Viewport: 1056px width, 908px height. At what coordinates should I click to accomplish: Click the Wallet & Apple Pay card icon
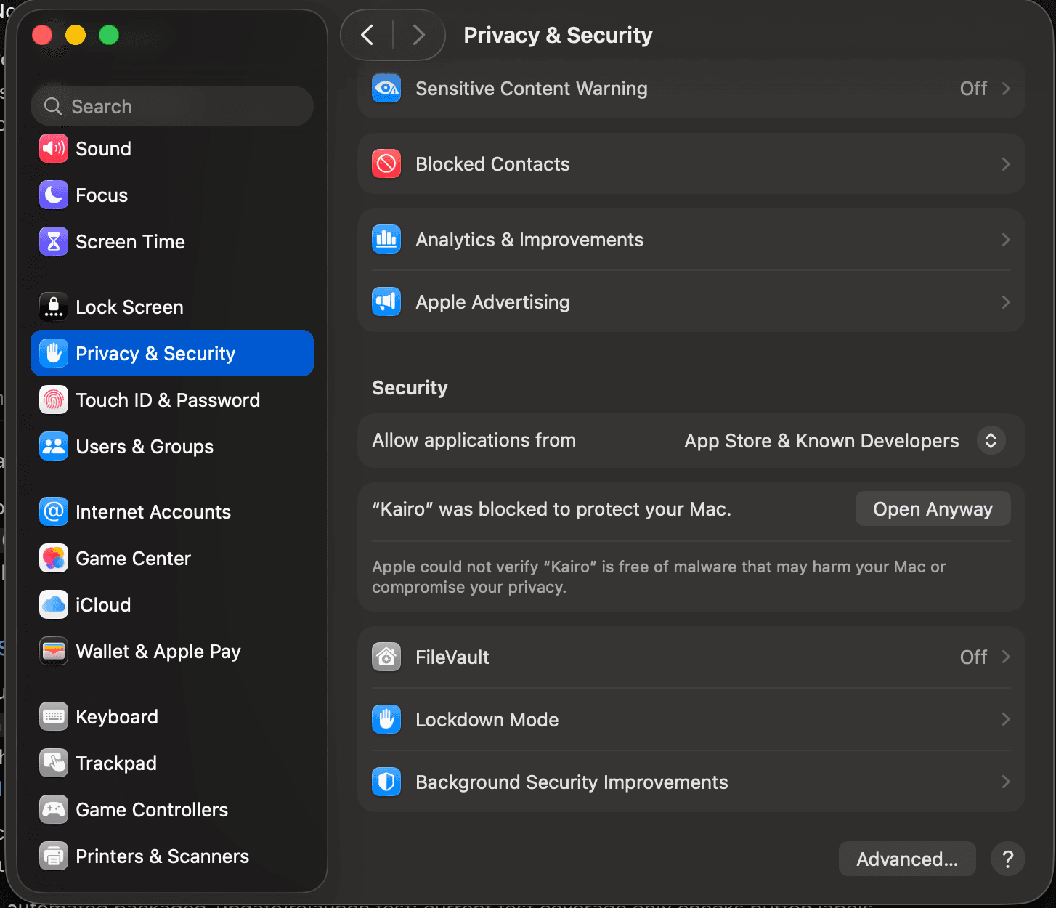(x=54, y=652)
